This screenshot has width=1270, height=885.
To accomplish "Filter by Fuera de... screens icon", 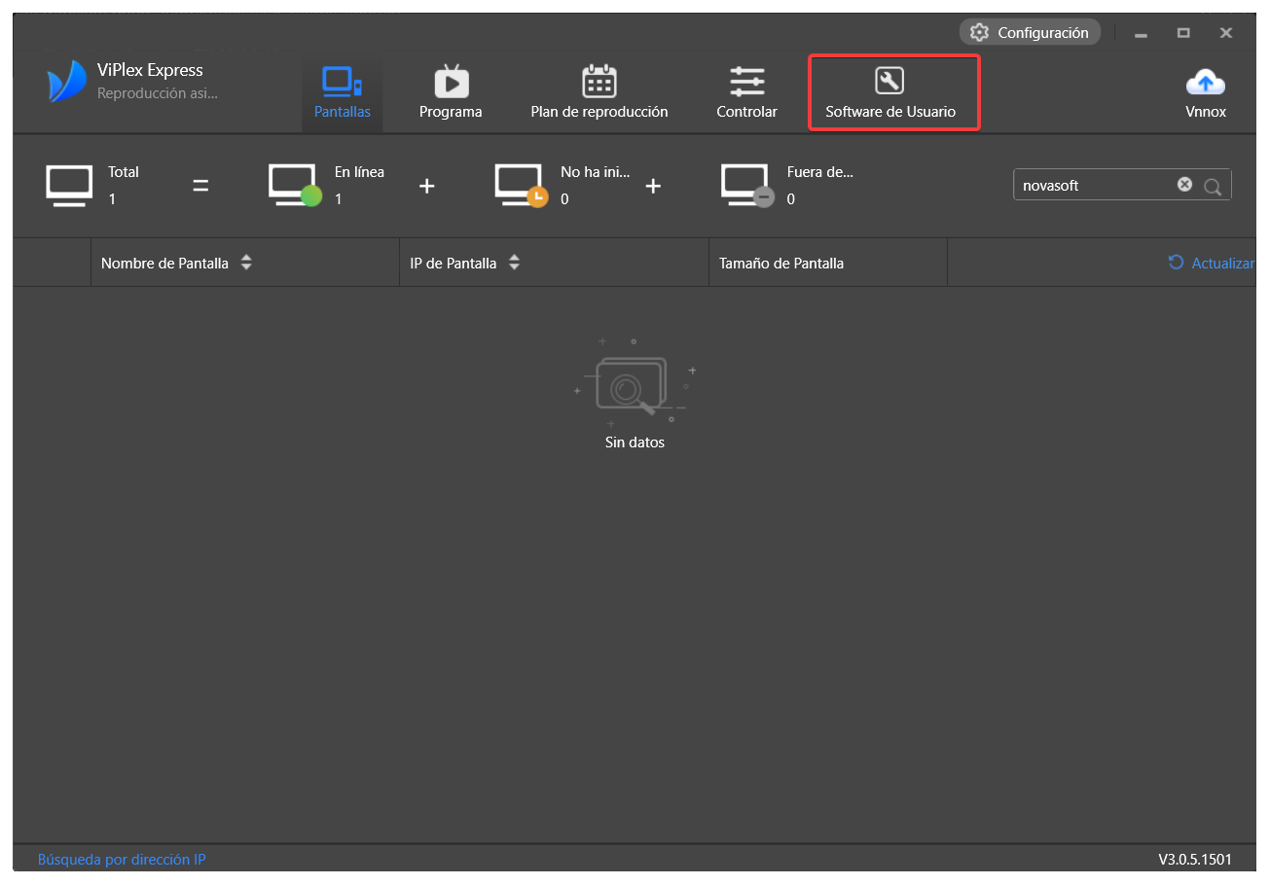I will click(x=747, y=185).
